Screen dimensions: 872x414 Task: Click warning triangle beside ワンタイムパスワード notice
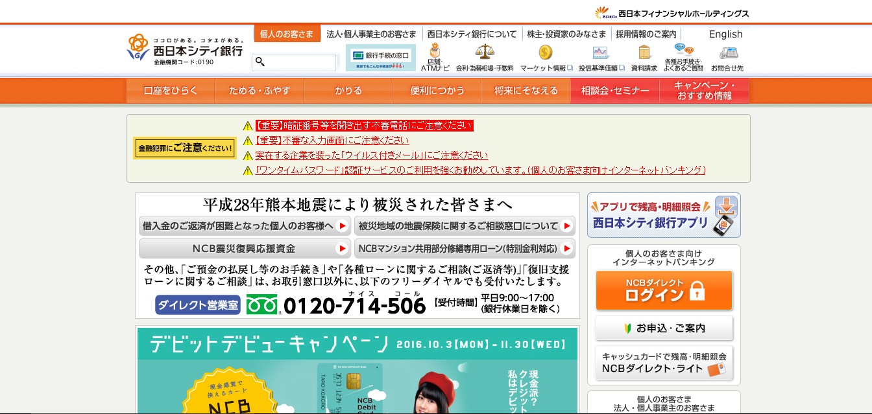tap(248, 170)
